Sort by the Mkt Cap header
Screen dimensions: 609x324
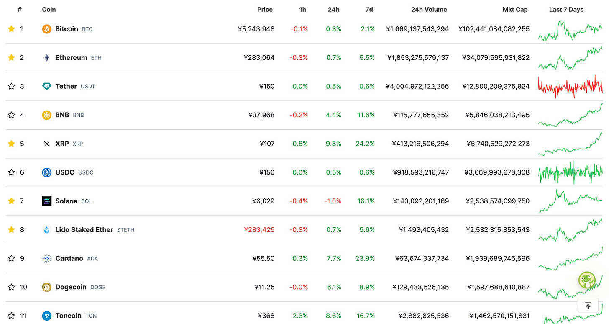point(515,9)
